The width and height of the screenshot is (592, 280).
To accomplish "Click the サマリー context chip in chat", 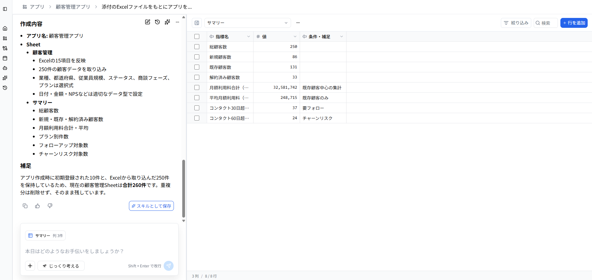I will click(45, 235).
